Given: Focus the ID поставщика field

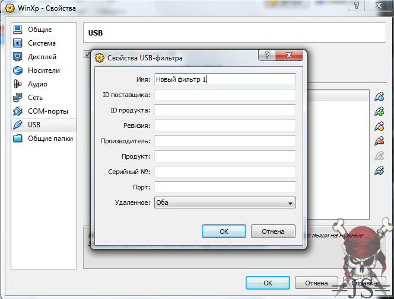Looking at the screenshot, I should tap(225, 95).
